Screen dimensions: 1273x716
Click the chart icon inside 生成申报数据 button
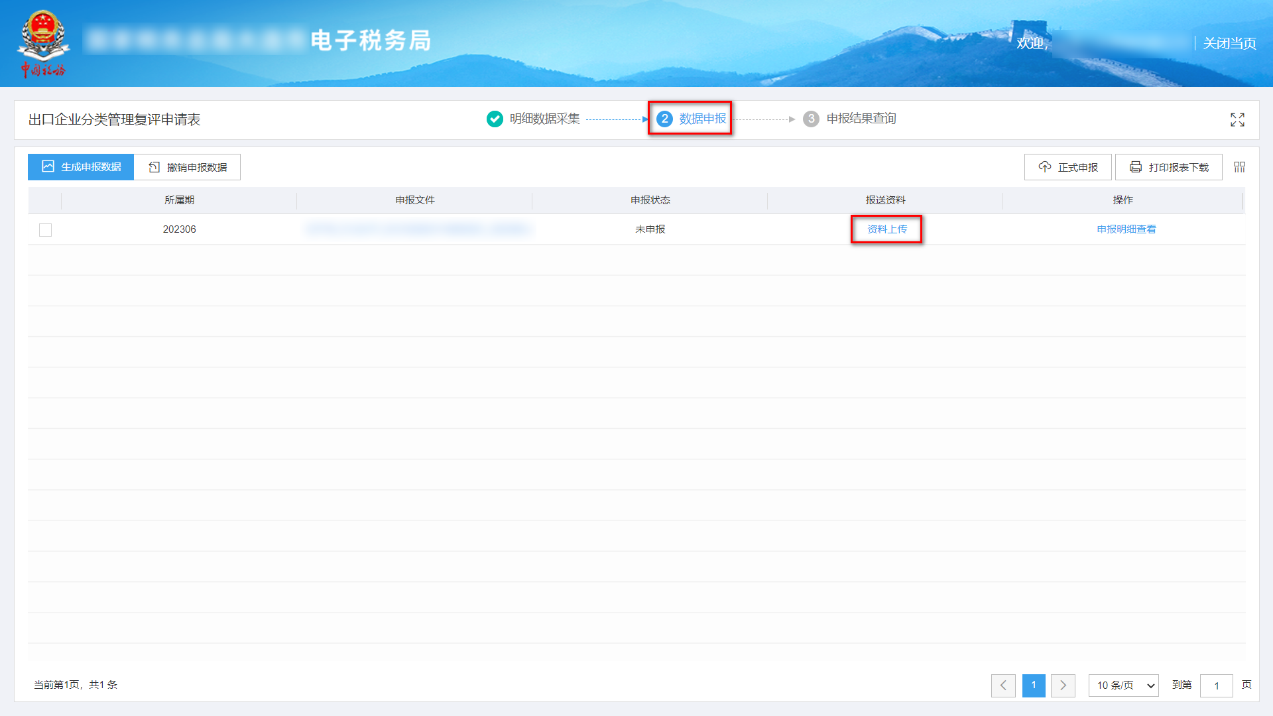click(x=47, y=166)
